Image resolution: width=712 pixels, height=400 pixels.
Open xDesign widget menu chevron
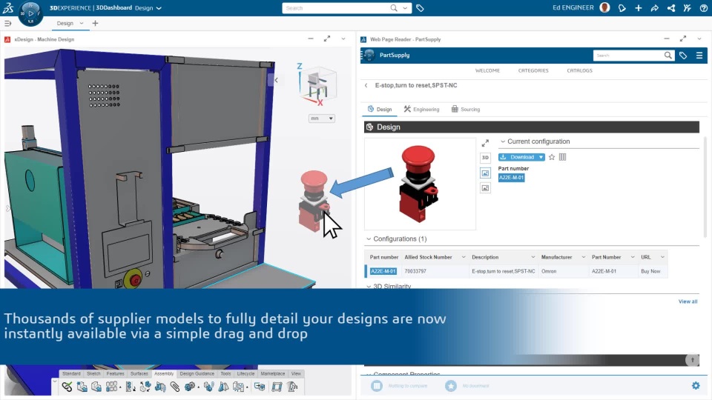343,39
